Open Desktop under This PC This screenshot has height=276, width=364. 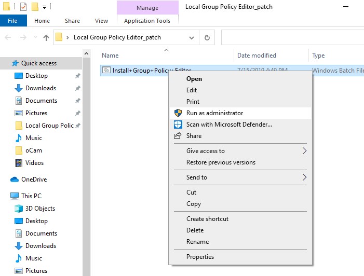36,221
